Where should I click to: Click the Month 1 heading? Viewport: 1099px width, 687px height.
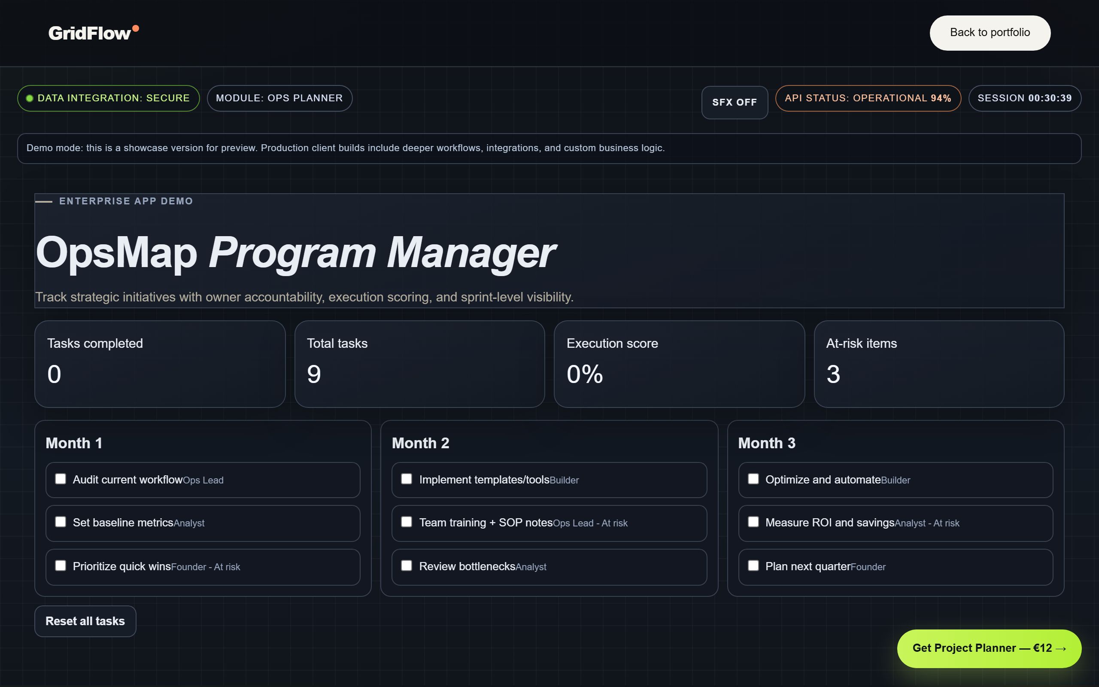tap(74, 443)
